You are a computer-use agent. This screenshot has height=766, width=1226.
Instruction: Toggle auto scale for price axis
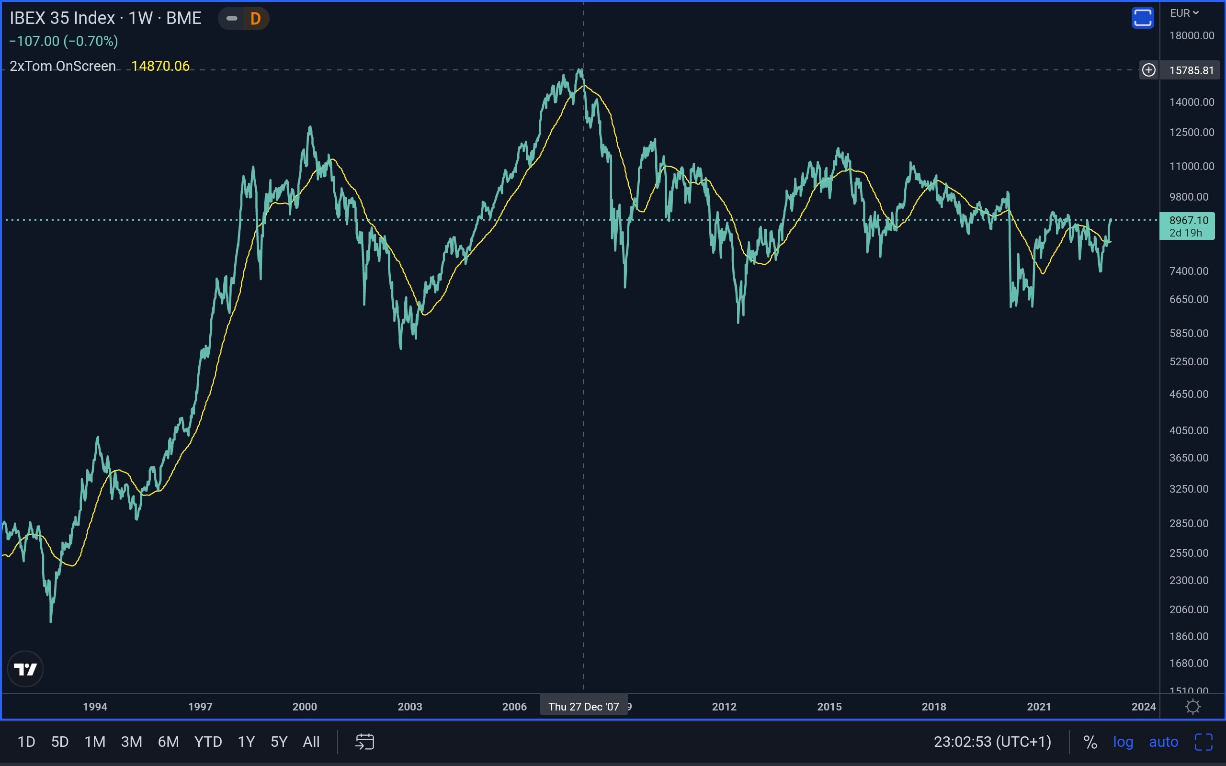[1163, 742]
